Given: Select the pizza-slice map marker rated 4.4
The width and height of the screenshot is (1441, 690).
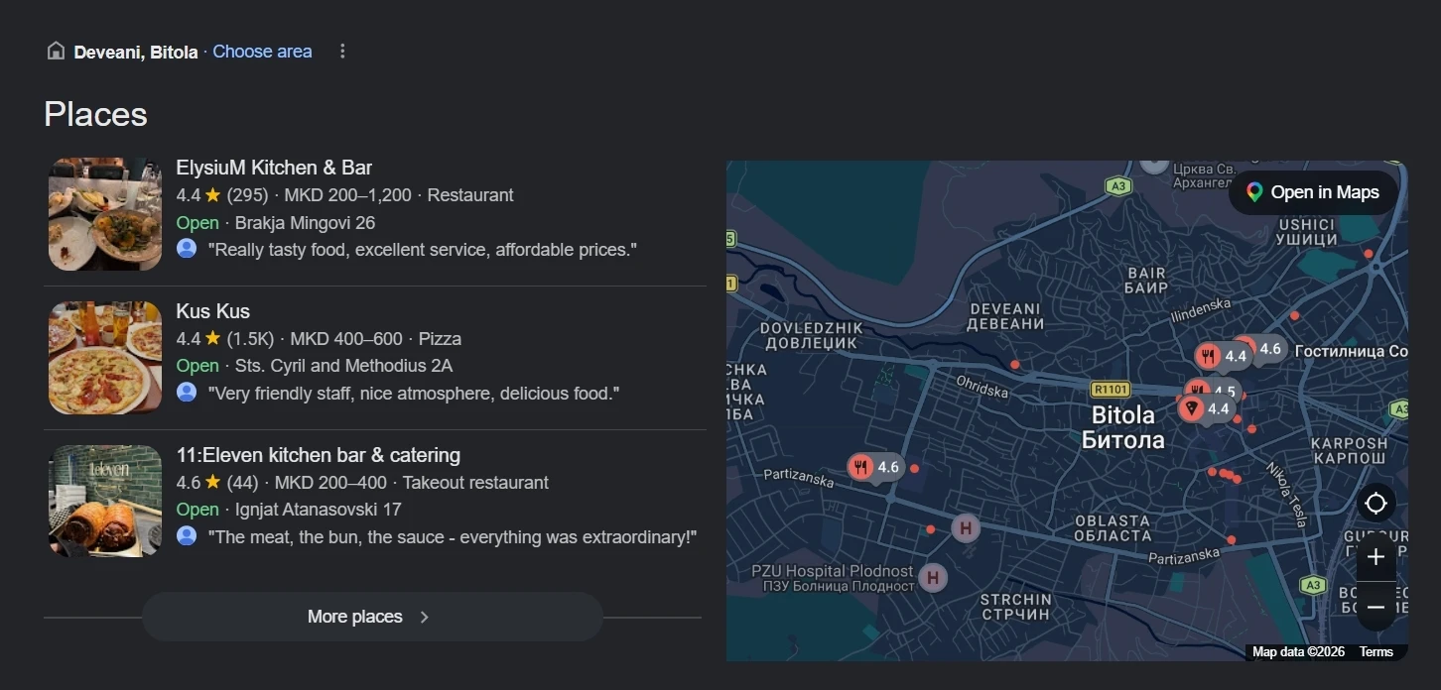Looking at the screenshot, I should tap(1205, 408).
